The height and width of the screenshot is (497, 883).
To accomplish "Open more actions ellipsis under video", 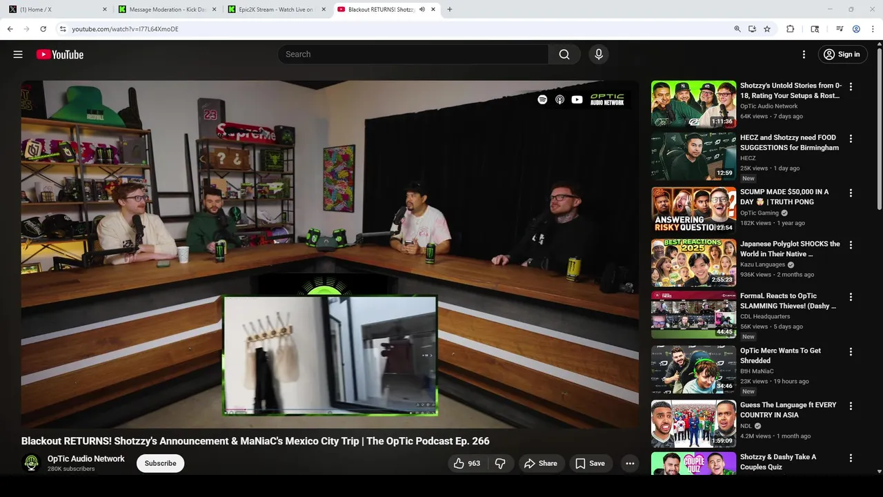I will click(x=630, y=463).
